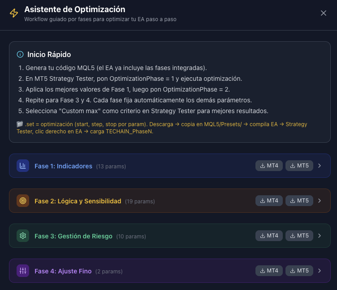
Task: Expand Fase 3: Gestión de Riesgo chevron
Action: (x=320, y=236)
